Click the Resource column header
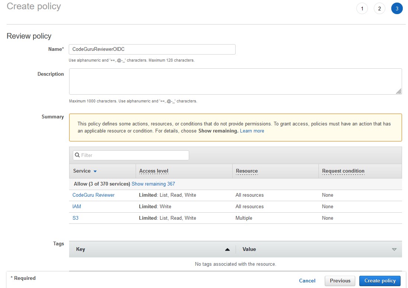Screen dimensions: 408x288 pyautogui.click(x=247, y=171)
